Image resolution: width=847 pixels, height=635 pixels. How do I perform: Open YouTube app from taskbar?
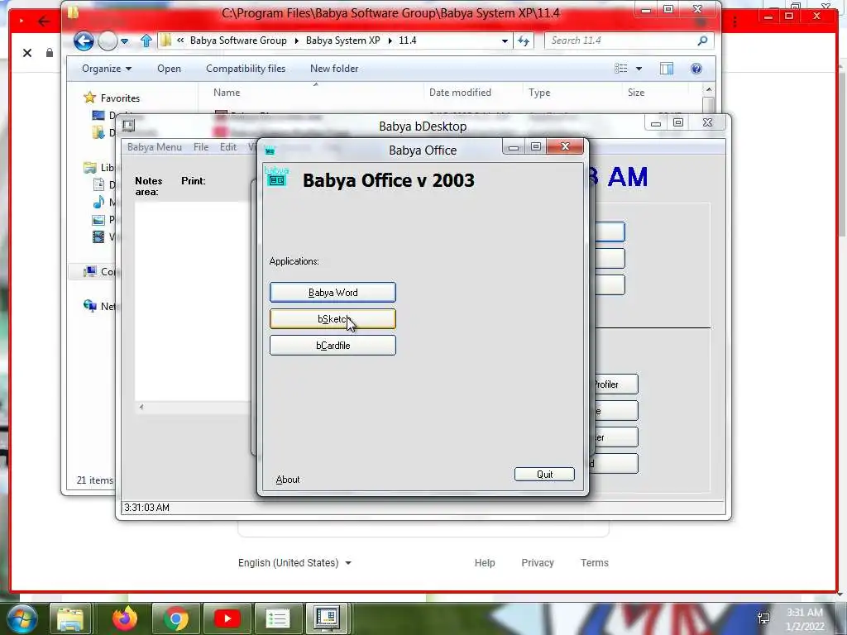(227, 618)
